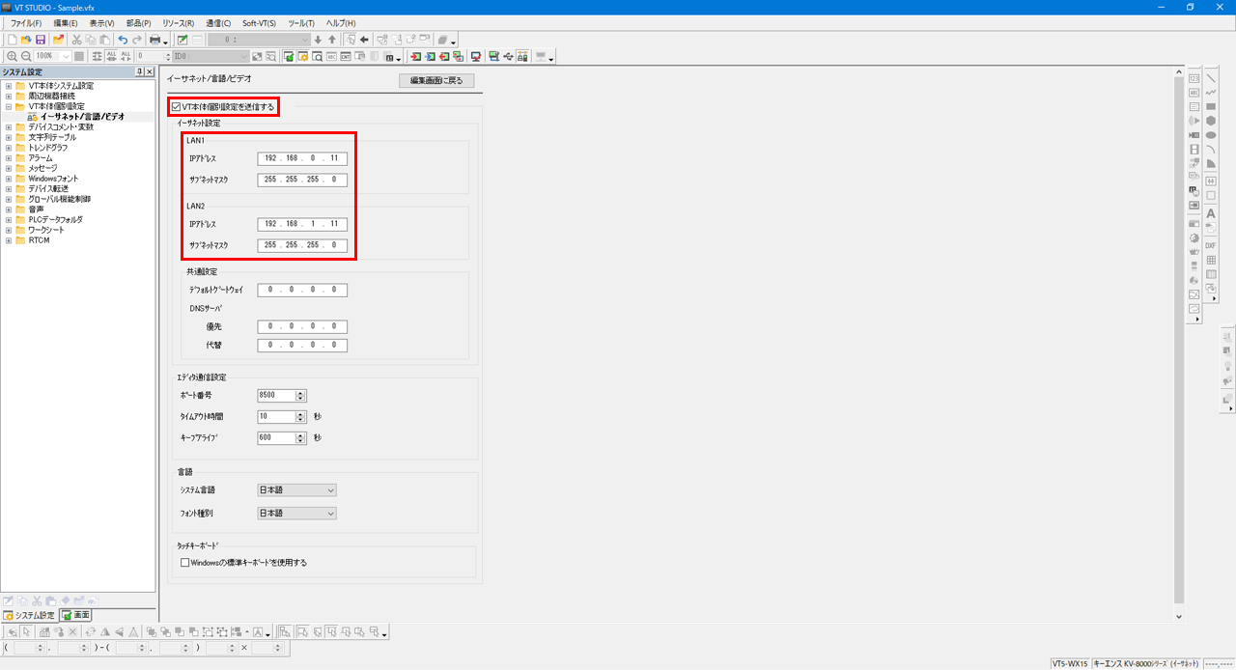Expand the VT本体システム設定 tree node
The image size is (1236, 670).
coord(8,86)
